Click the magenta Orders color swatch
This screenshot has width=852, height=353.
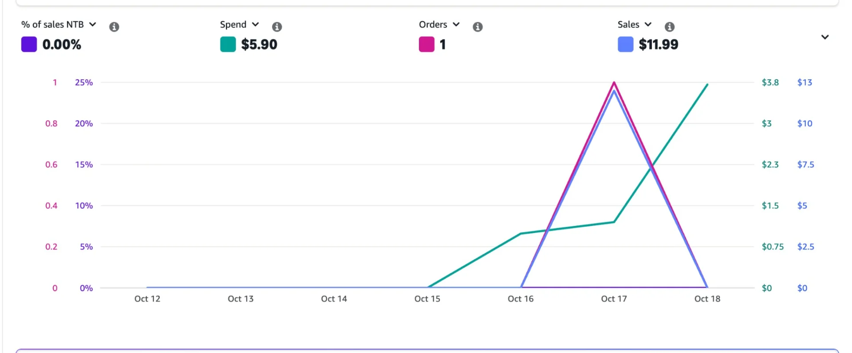coord(426,44)
